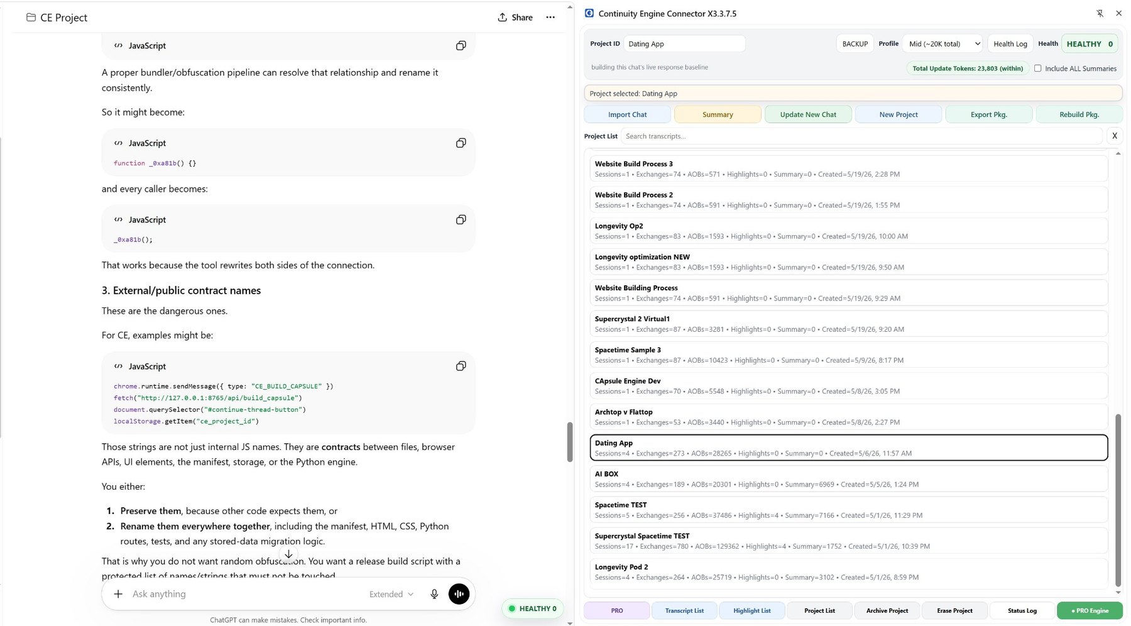The image size is (1131, 626).
Task: Toggle Include ALL Summaries checkbox
Action: (x=1038, y=69)
